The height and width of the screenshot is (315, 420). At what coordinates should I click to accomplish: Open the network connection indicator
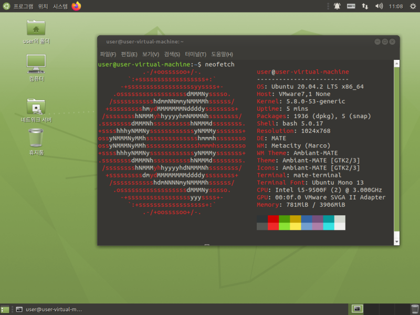[x=365, y=6]
